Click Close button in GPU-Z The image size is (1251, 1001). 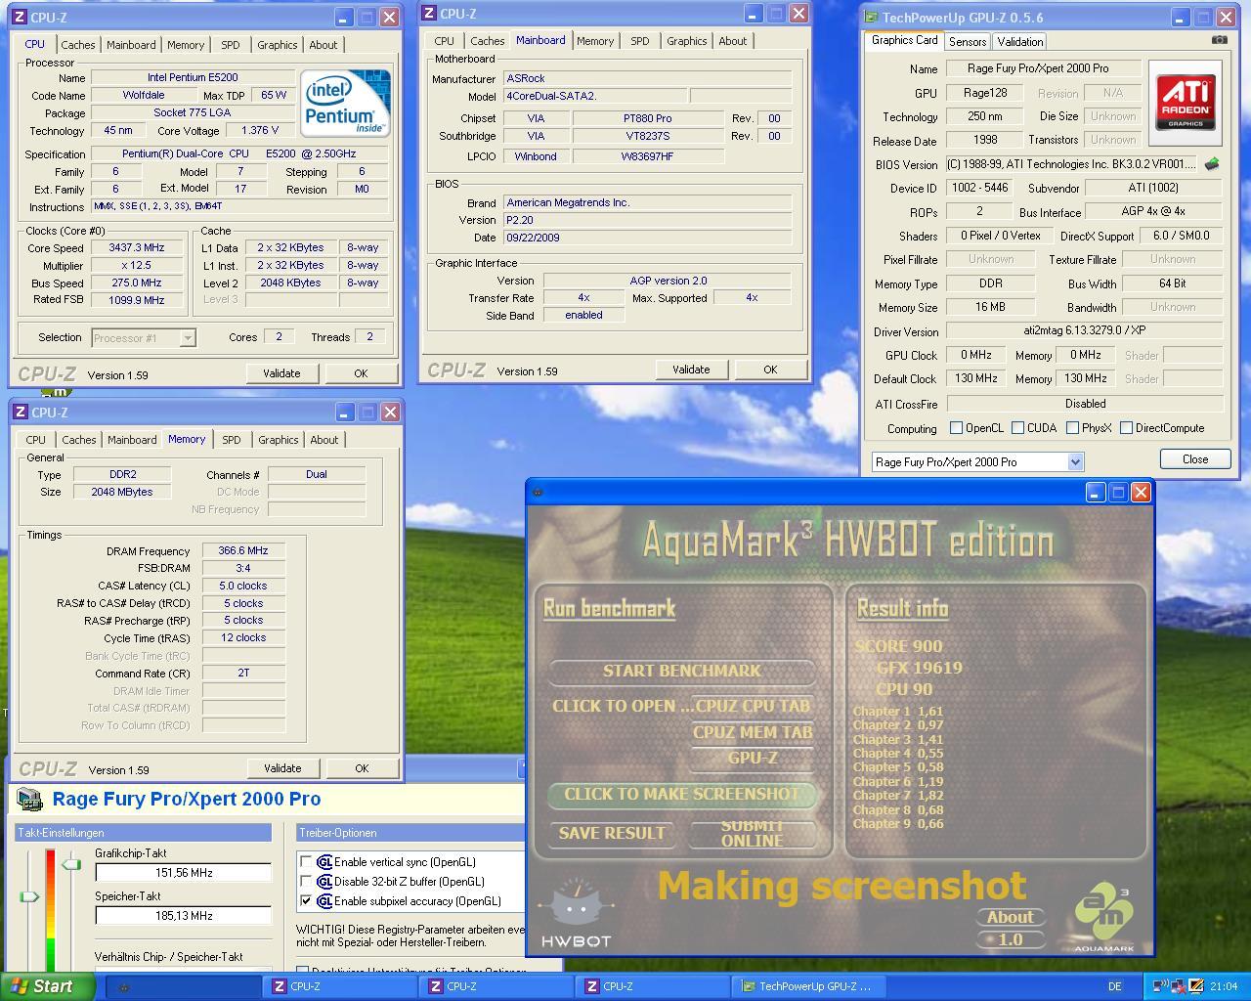(x=1194, y=459)
